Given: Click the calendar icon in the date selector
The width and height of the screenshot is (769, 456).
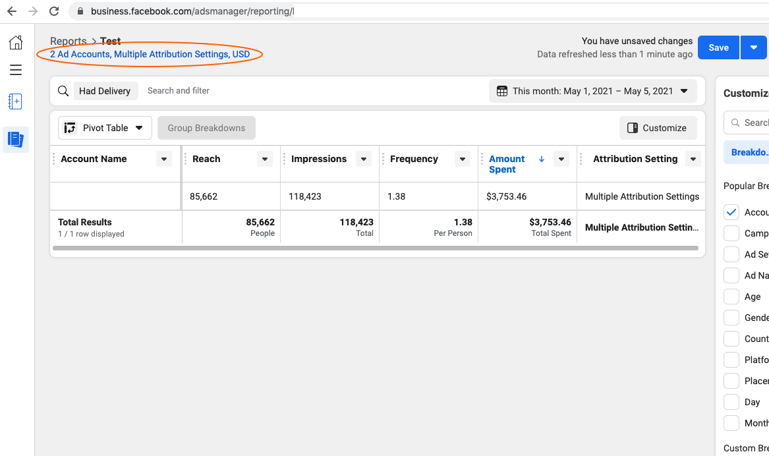Looking at the screenshot, I should pos(503,90).
